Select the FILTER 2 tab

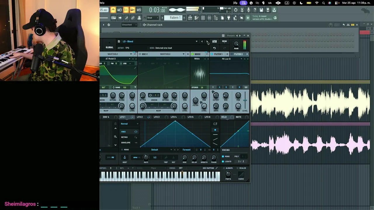[x=238, y=54]
